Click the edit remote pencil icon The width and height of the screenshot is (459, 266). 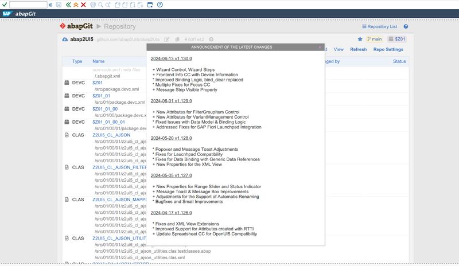coord(166,39)
